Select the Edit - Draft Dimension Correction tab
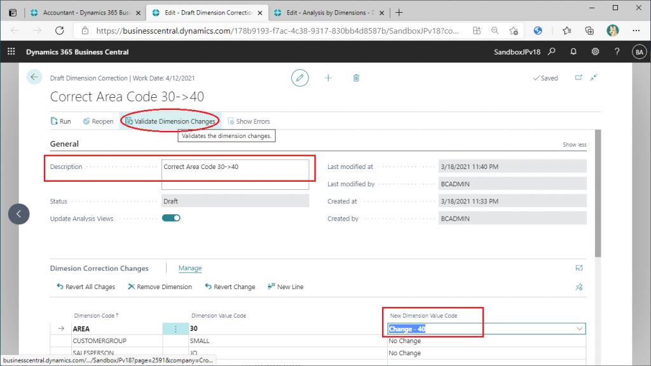Image resolution: width=651 pixels, height=366 pixels. point(209,13)
